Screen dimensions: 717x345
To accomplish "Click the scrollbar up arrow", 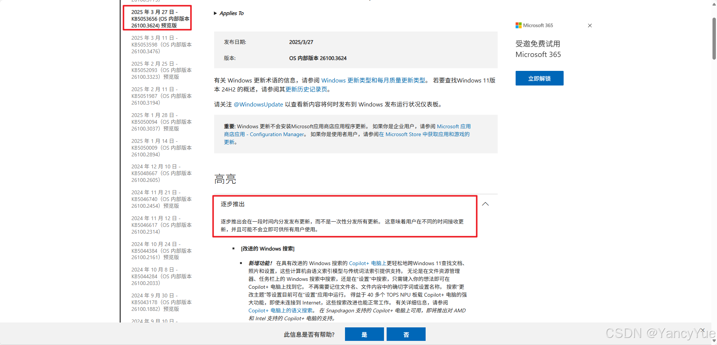I will pyautogui.click(x=714, y=4).
